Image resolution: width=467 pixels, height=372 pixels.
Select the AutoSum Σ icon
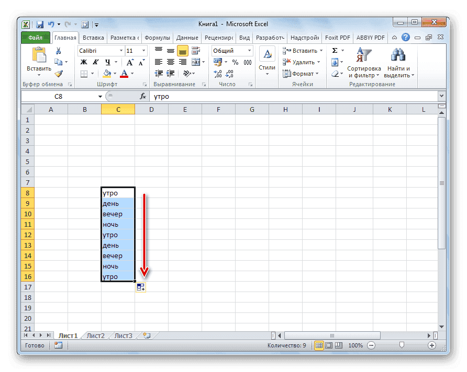(x=336, y=50)
